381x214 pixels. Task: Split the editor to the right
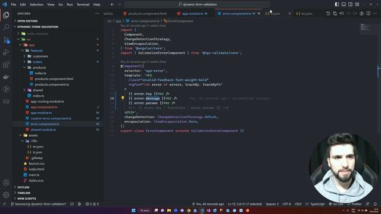coord(368,14)
